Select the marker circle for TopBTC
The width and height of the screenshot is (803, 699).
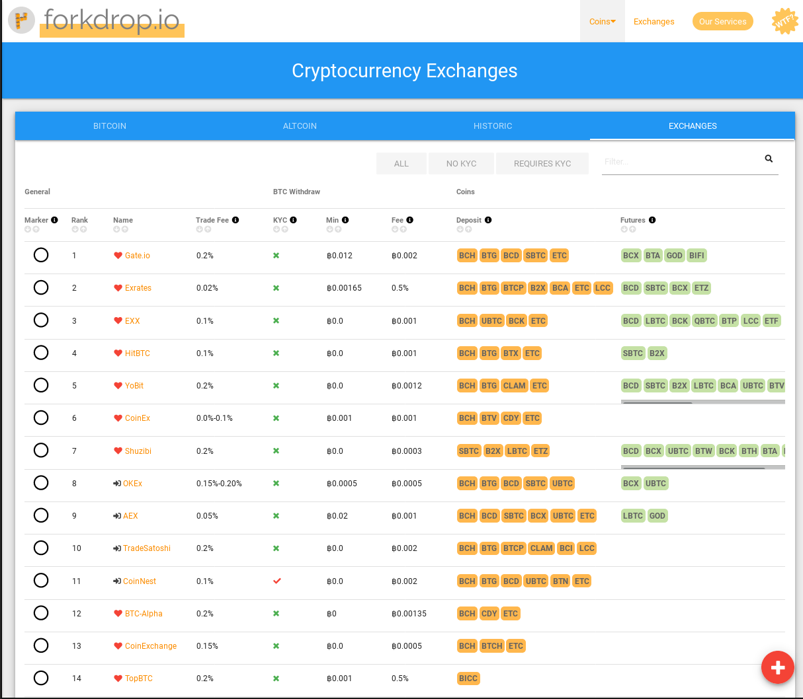pos(41,678)
